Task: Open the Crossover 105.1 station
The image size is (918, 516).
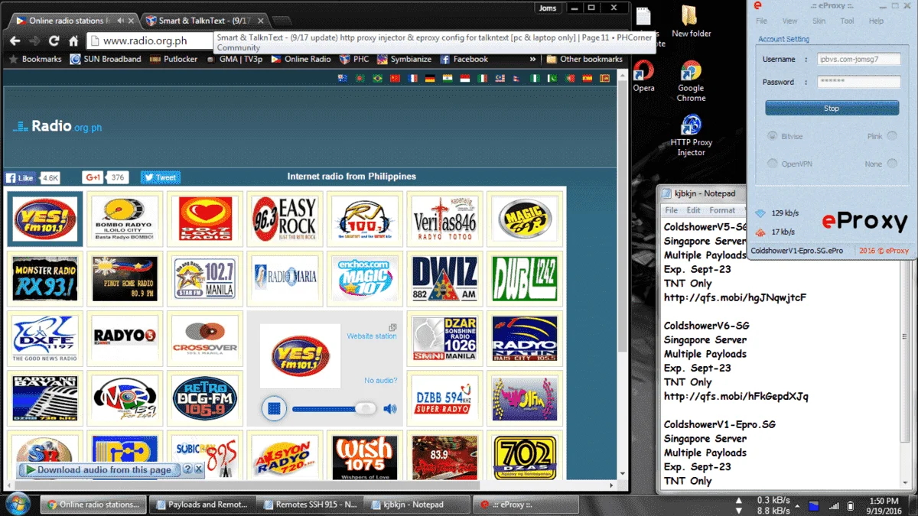Action: point(204,338)
